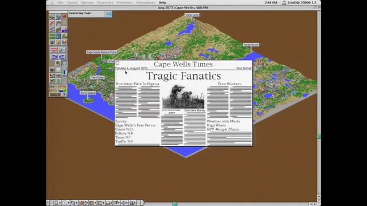The width and height of the screenshot is (367, 206).
Task: Open the File menu
Action: [60, 2]
